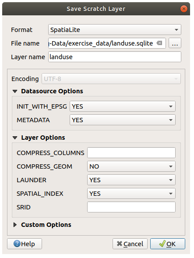Screen dimensions: 194x258
Task: Open the SPATIAL_INDEX dropdown
Action: pos(131,194)
